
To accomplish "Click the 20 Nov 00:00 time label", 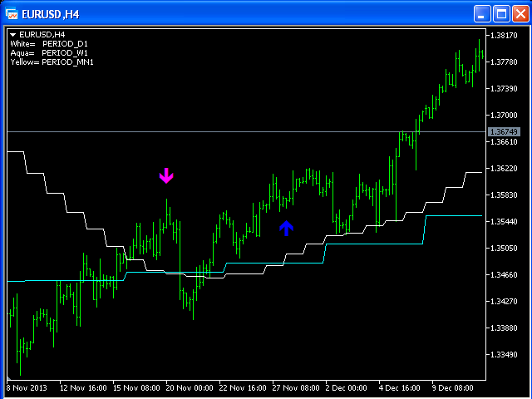I will click(x=189, y=387).
